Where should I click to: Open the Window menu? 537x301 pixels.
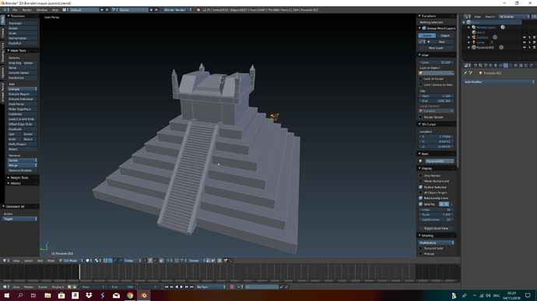point(42,10)
